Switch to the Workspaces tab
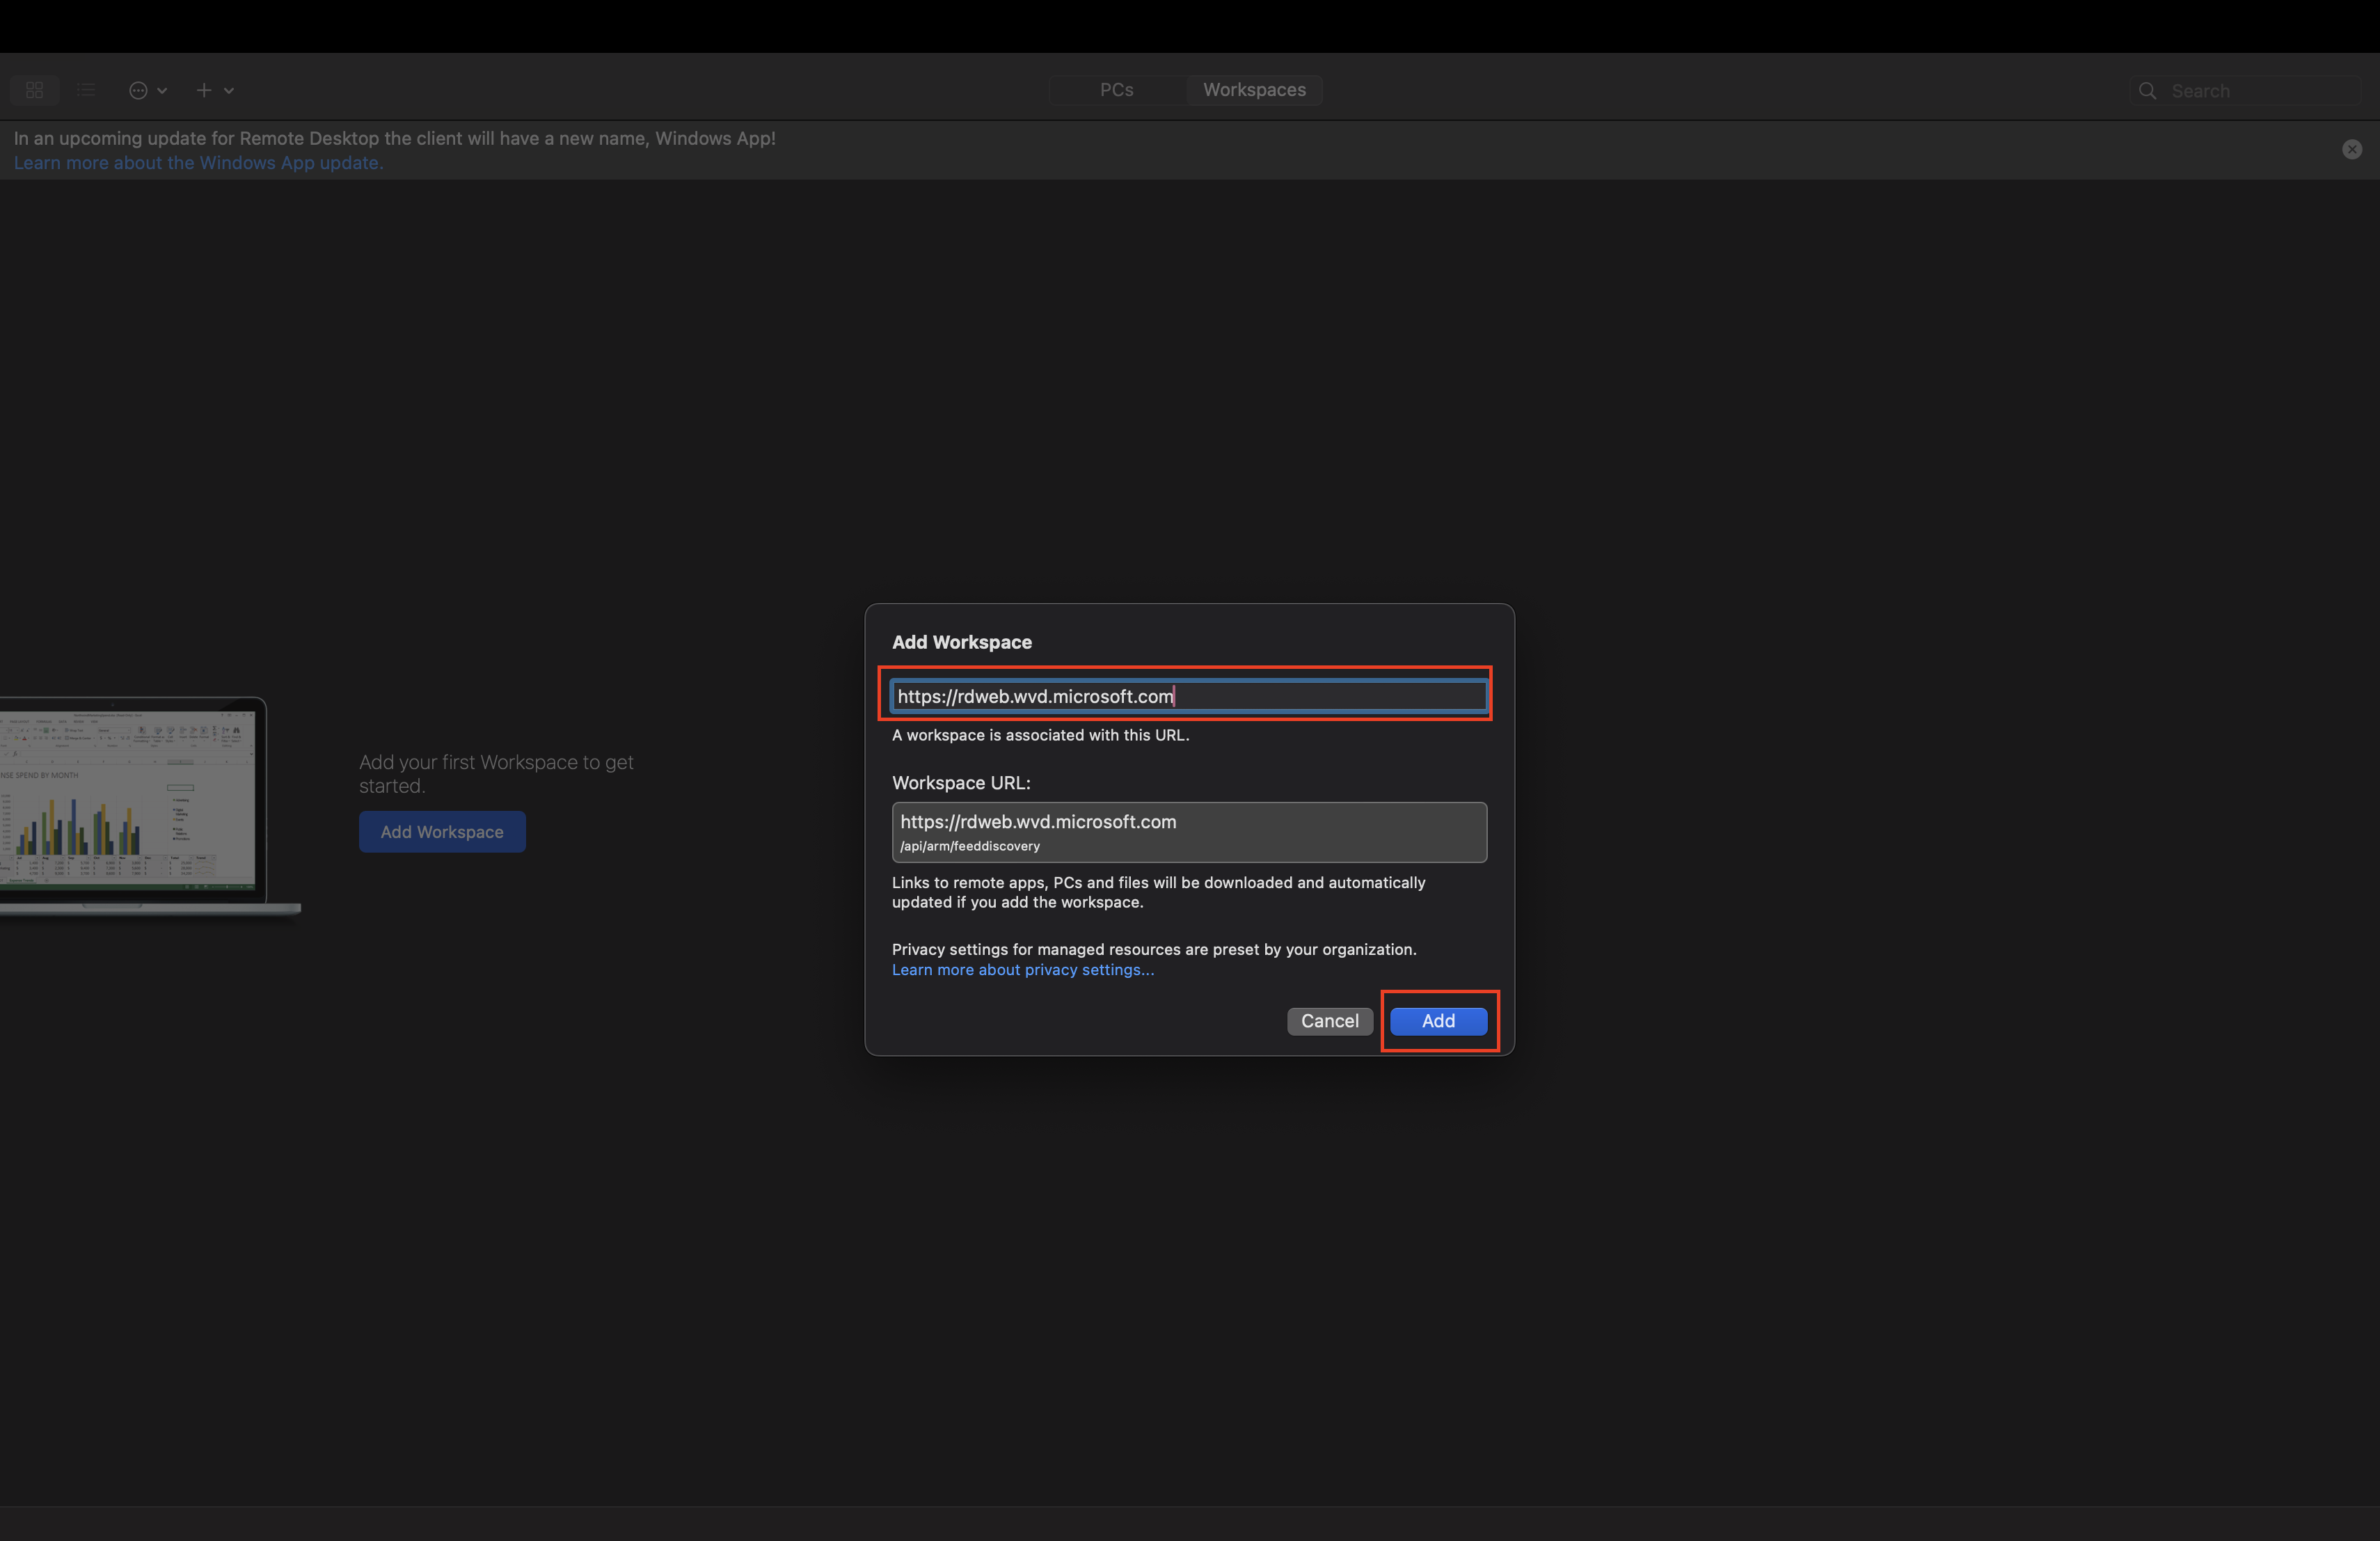Image resolution: width=2380 pixels, height=1541 pixels. coord(1254,90)
